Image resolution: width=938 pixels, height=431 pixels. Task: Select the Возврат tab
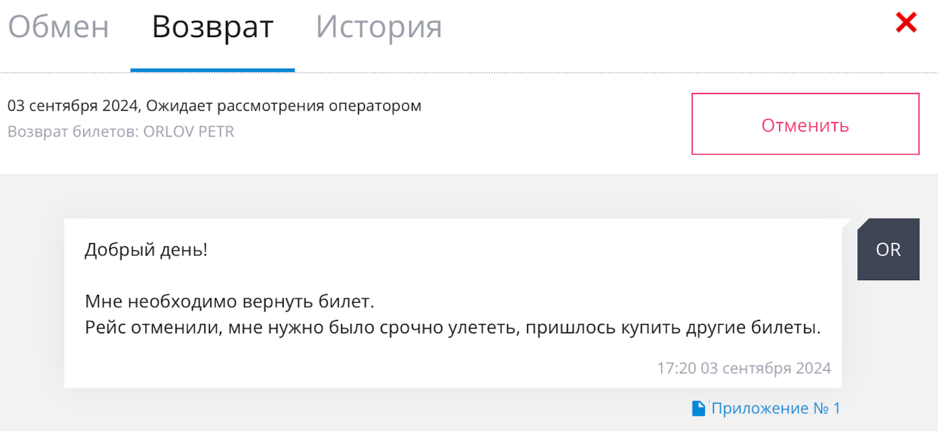pyautogui.click(x=212, y=28)
